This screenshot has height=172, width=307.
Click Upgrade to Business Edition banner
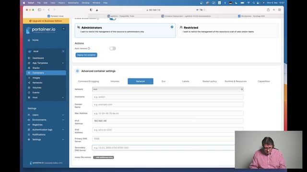(x=46, y=21)
